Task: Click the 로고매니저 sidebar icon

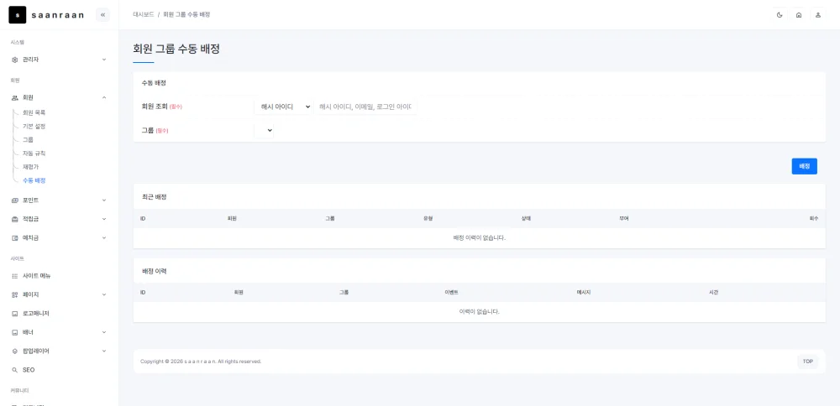Action: [15, 314]
